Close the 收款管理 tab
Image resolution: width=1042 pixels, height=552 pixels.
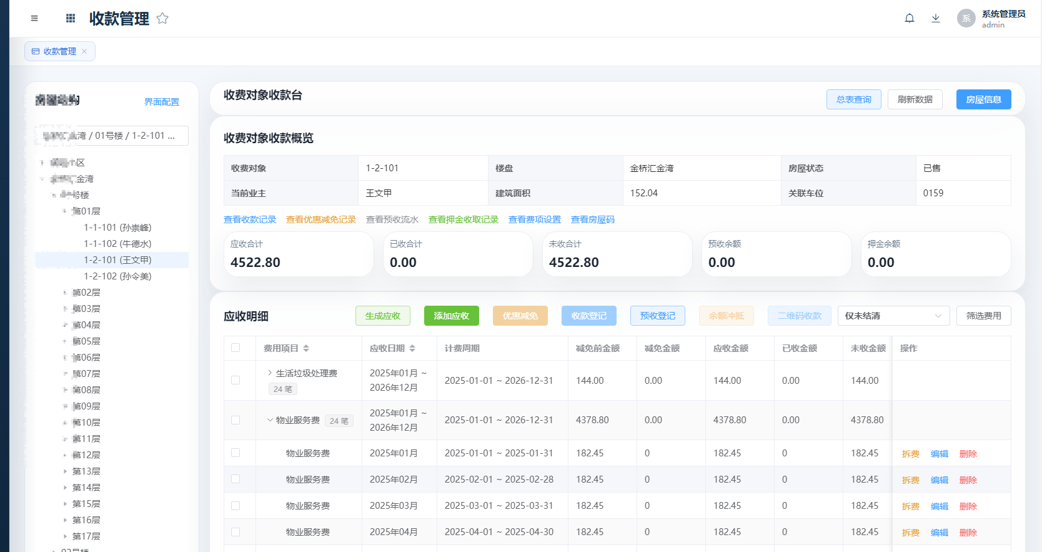[84, 51]
